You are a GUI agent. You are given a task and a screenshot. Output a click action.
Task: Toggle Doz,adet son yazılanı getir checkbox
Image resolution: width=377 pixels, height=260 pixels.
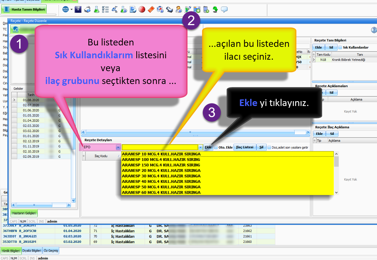click(269, 147)
